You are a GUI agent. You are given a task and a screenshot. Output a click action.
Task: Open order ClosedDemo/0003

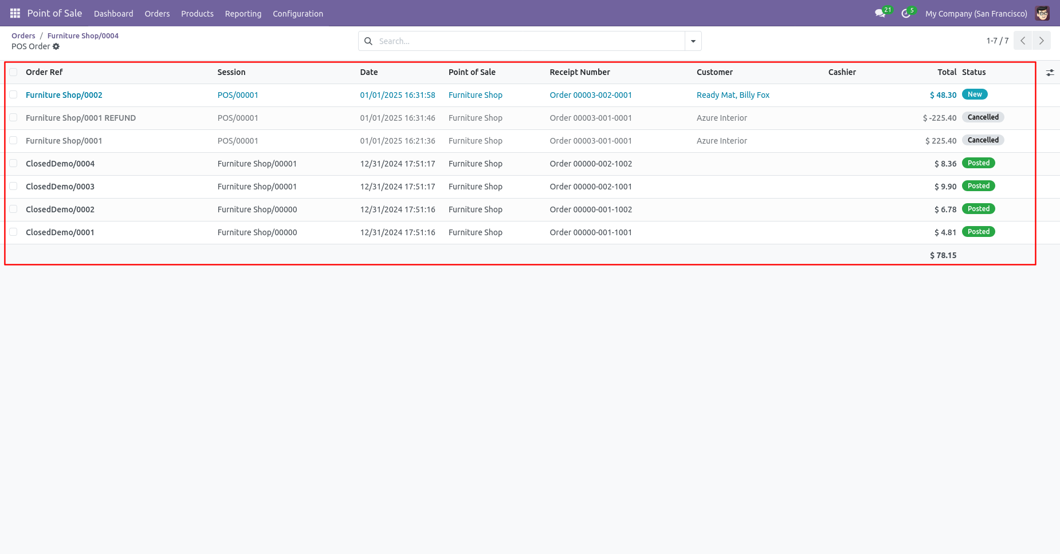coord(60,187)
